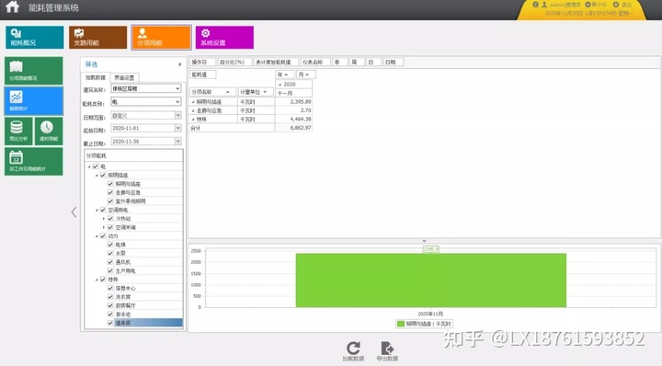Click the green legend swatch under chart
This screenshot has height=366, width=662.
(x=401, y=324)
